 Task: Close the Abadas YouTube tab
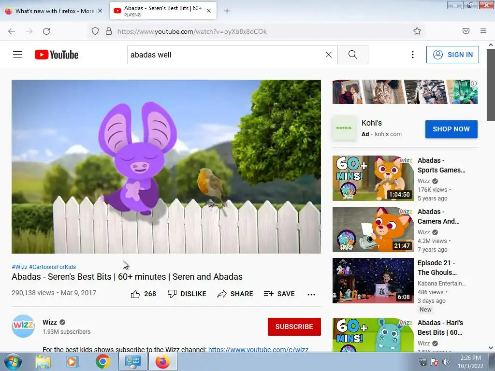point(209,11)
